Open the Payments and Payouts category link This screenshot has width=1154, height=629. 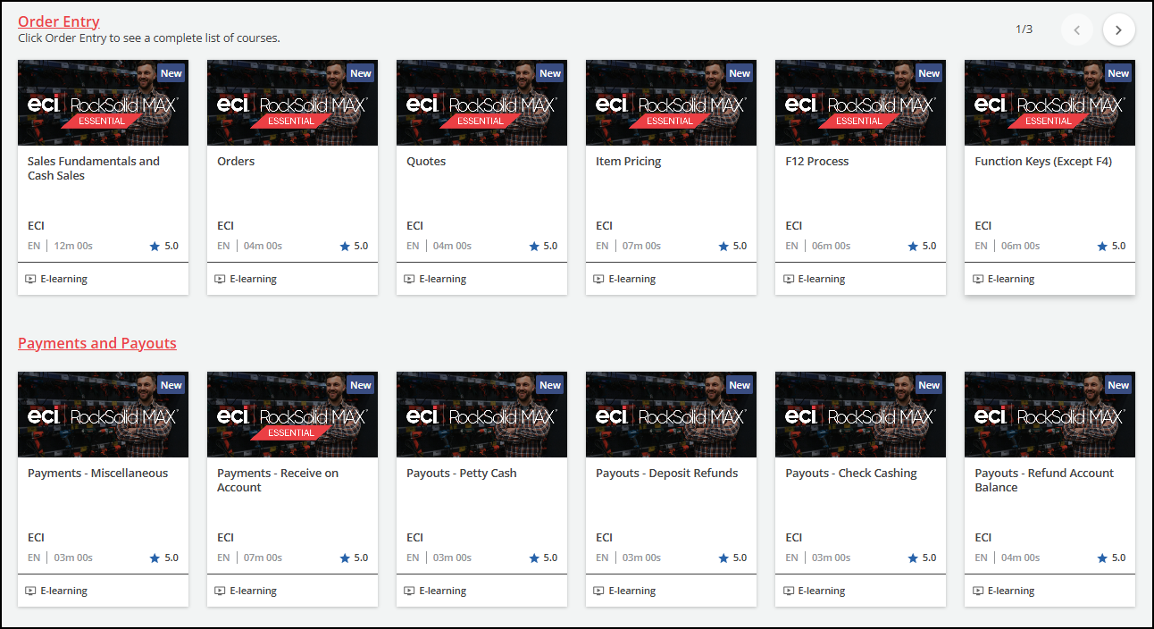tap(97, 343)
